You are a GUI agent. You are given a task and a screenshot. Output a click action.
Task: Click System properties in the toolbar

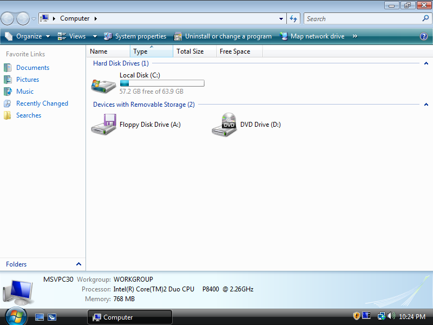point(135,36)
